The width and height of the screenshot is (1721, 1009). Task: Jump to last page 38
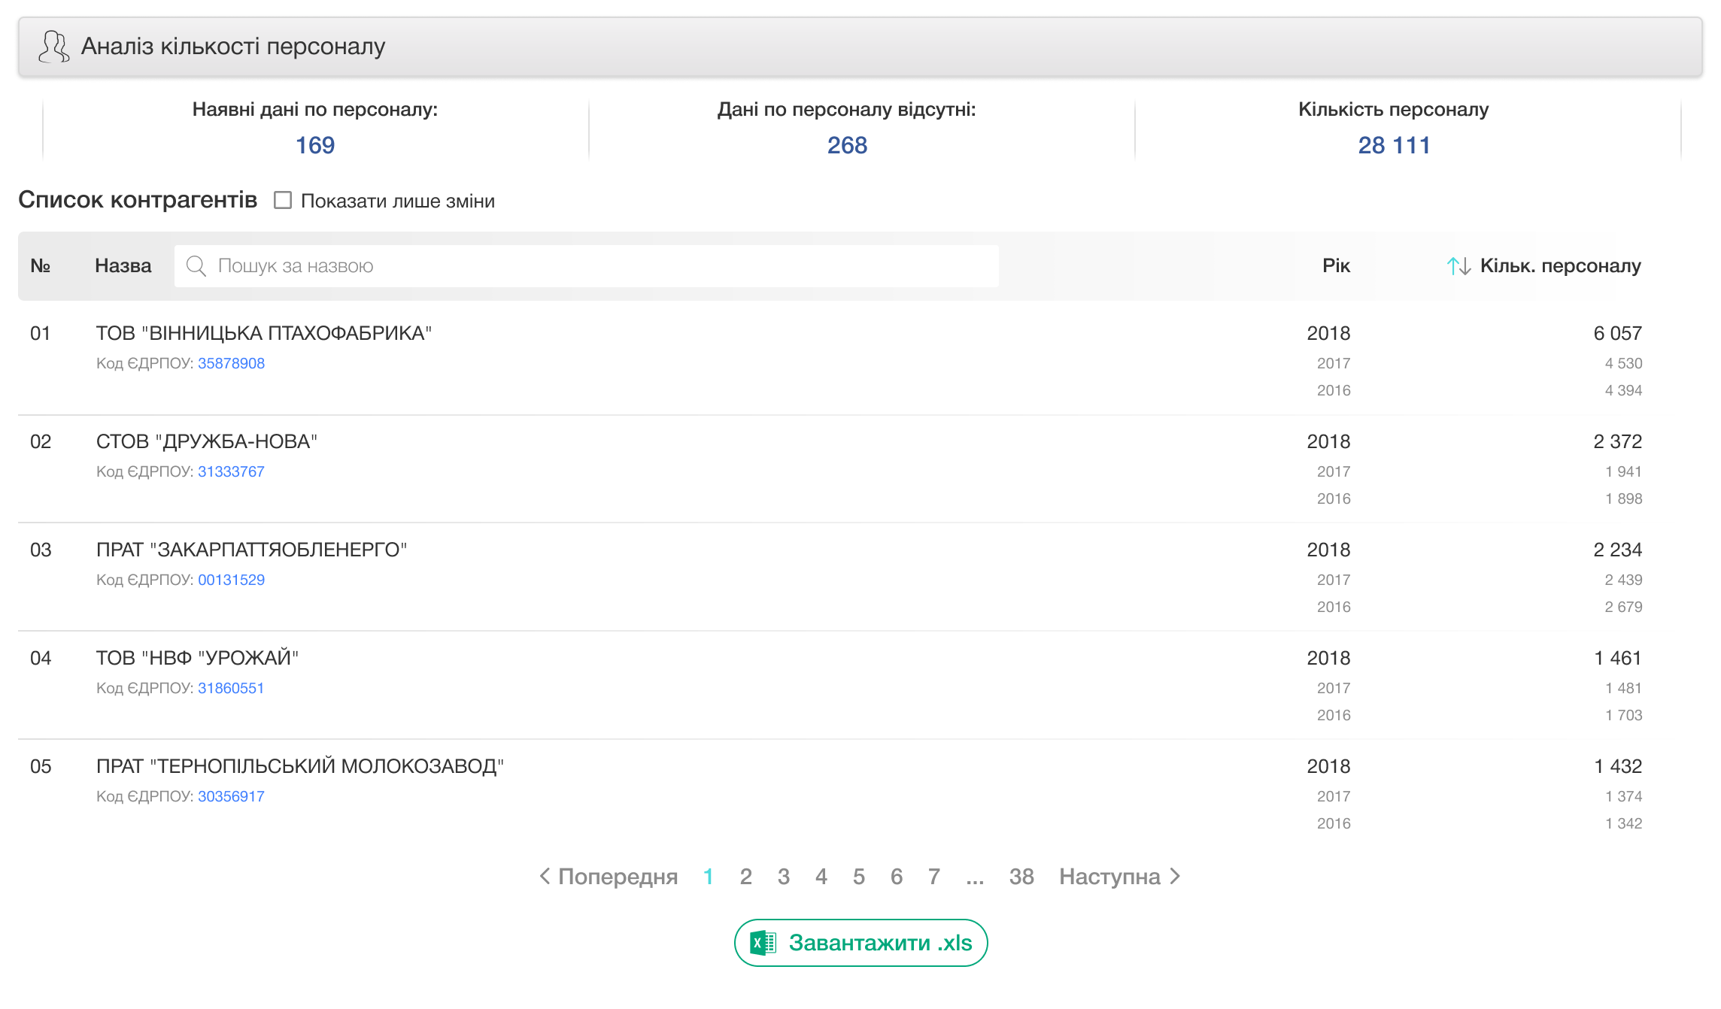[1021, 877]
